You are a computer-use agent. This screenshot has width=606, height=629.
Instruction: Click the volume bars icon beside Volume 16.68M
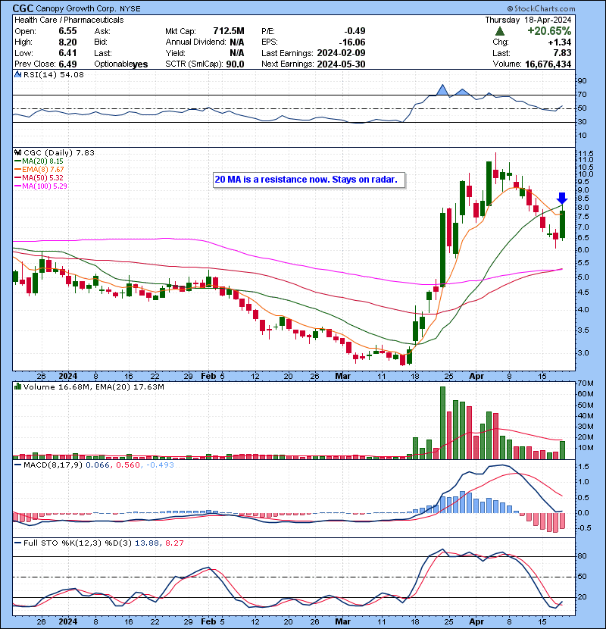pos(17,386)
